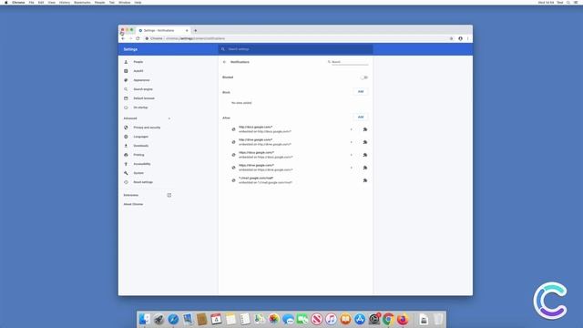Click extension icon for mail.google.com entry
583x328 pixels.
point(365,180)
